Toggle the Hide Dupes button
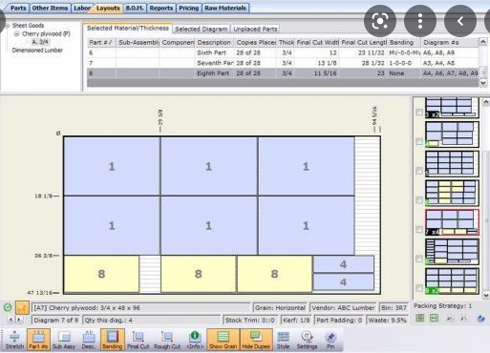This screenshot has width=490, height=353. coord(256,340)
